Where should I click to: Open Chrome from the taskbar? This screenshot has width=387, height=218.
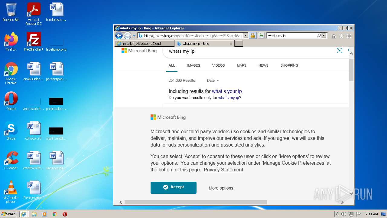tap(55, 214)
